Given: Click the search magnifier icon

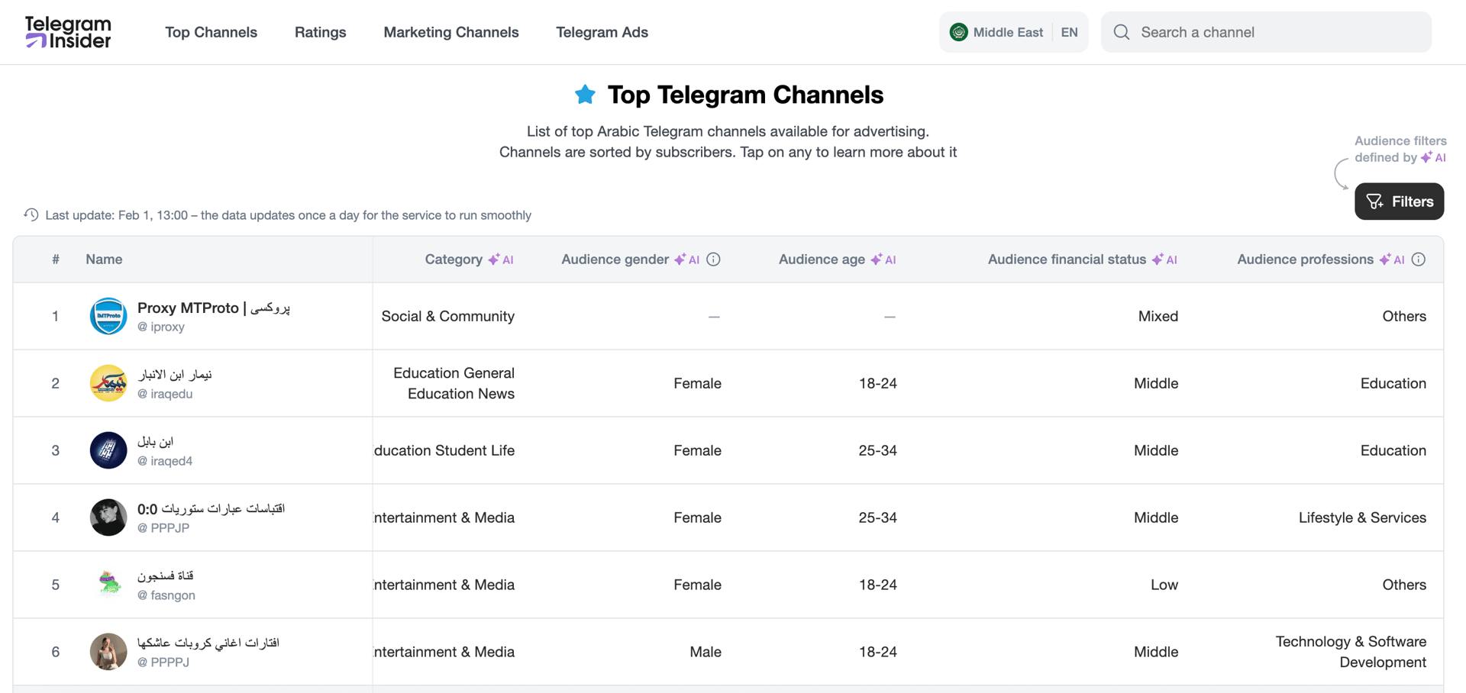Looking at the screenshot, I should pyautogui.click(x=1121, y=32).
